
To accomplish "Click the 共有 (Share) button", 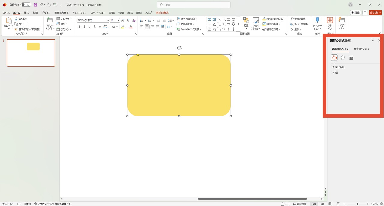I will click(375, 13).
